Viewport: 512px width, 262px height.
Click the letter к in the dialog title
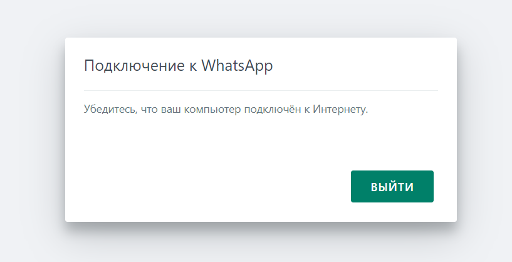[x=193, y=66]
